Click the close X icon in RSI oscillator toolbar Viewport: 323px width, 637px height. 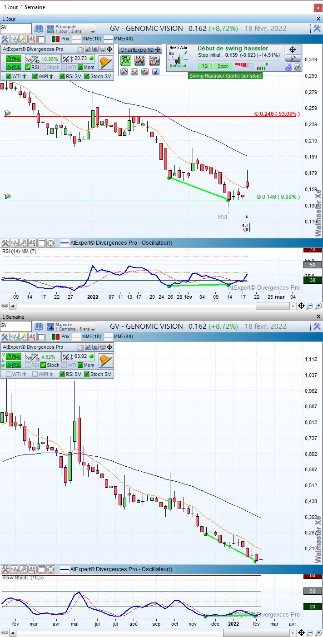click(50, 243)
